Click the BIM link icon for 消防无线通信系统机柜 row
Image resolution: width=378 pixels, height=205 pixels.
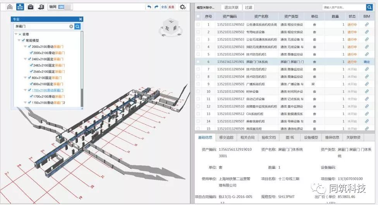(367, 47)
